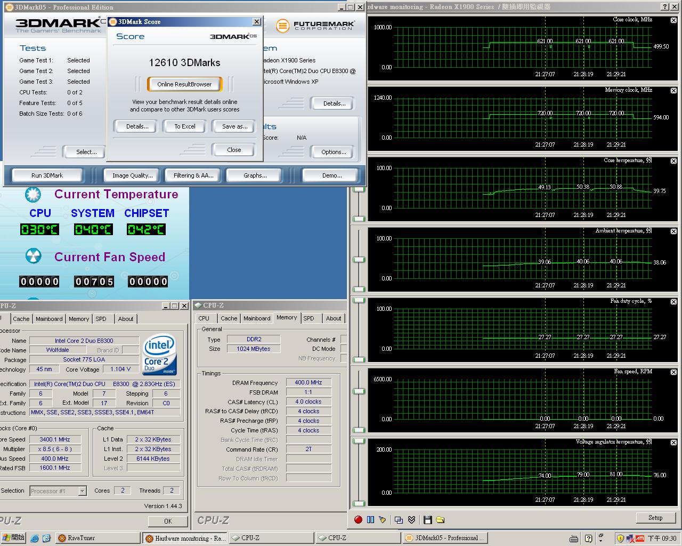
Task: Click the Current Temperature sun icon
Action: click(33, 195)
